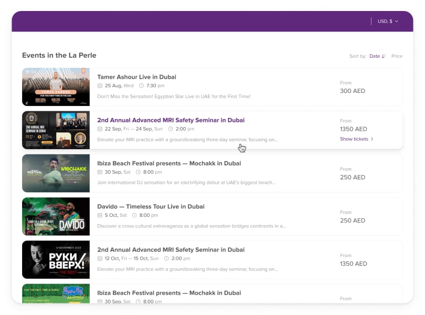This screenshot has height=315, width=425.
Task: Click clock icon in the Davido event row
Action: tap(135, 215)
